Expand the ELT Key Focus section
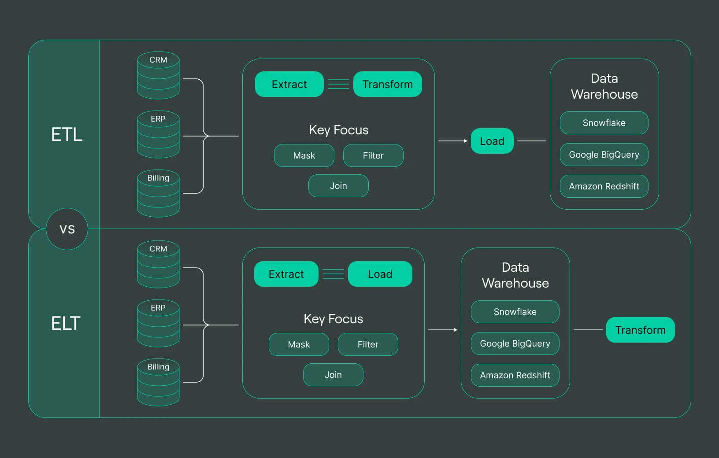719x458 pixels. coord(333,318)
